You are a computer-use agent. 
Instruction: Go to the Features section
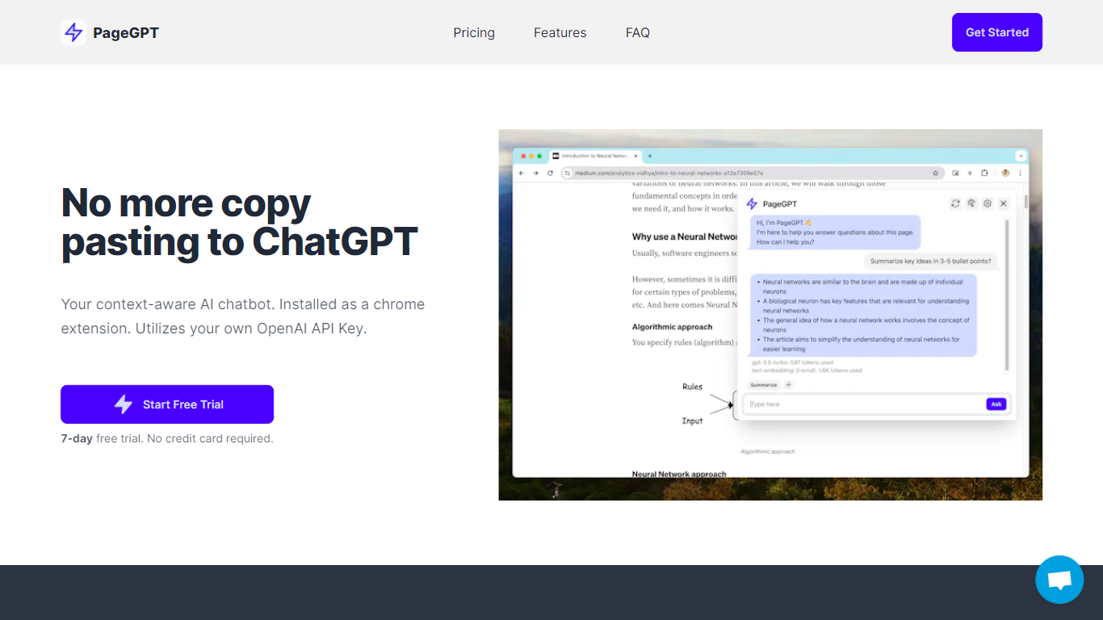[560, 32]
